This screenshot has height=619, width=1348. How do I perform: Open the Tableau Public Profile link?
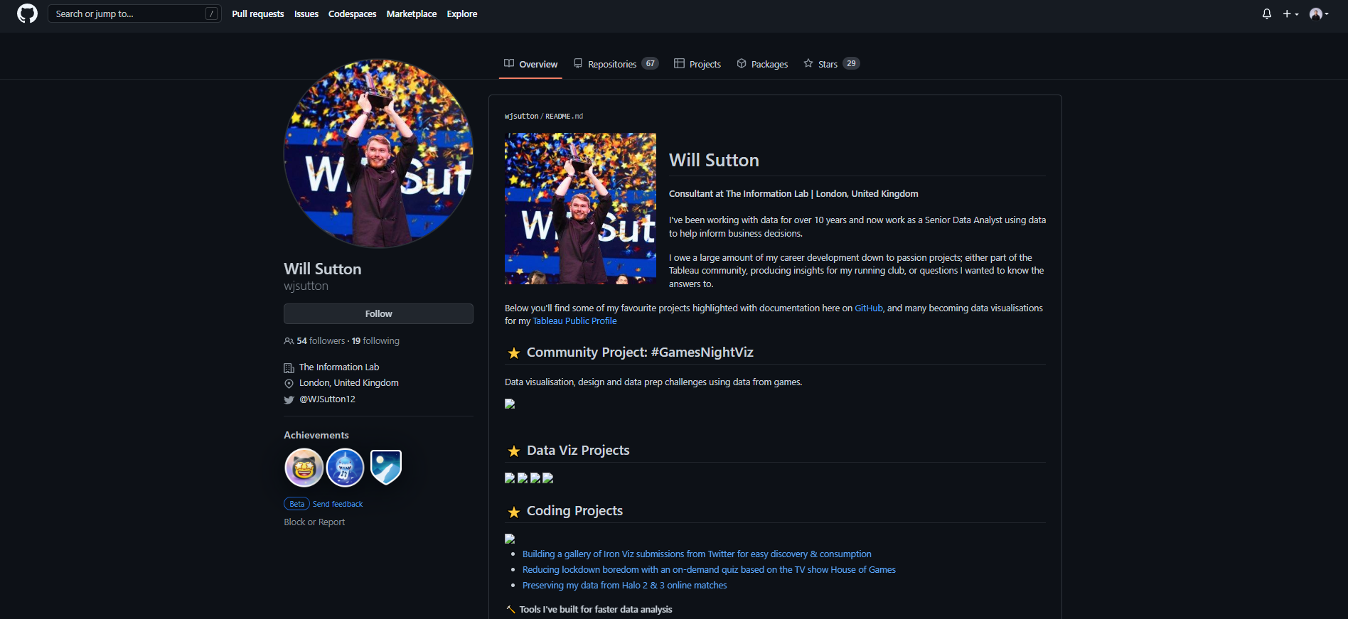tap(574, 321)
